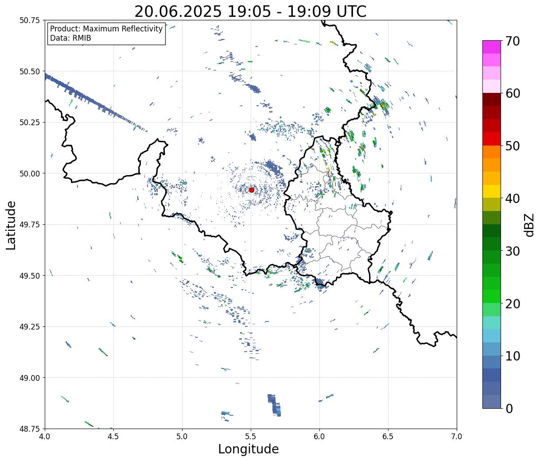Click the colorbar tick label "60"
Image resolution: width=540 pixels, height=460 pixels.
(513, 93)
